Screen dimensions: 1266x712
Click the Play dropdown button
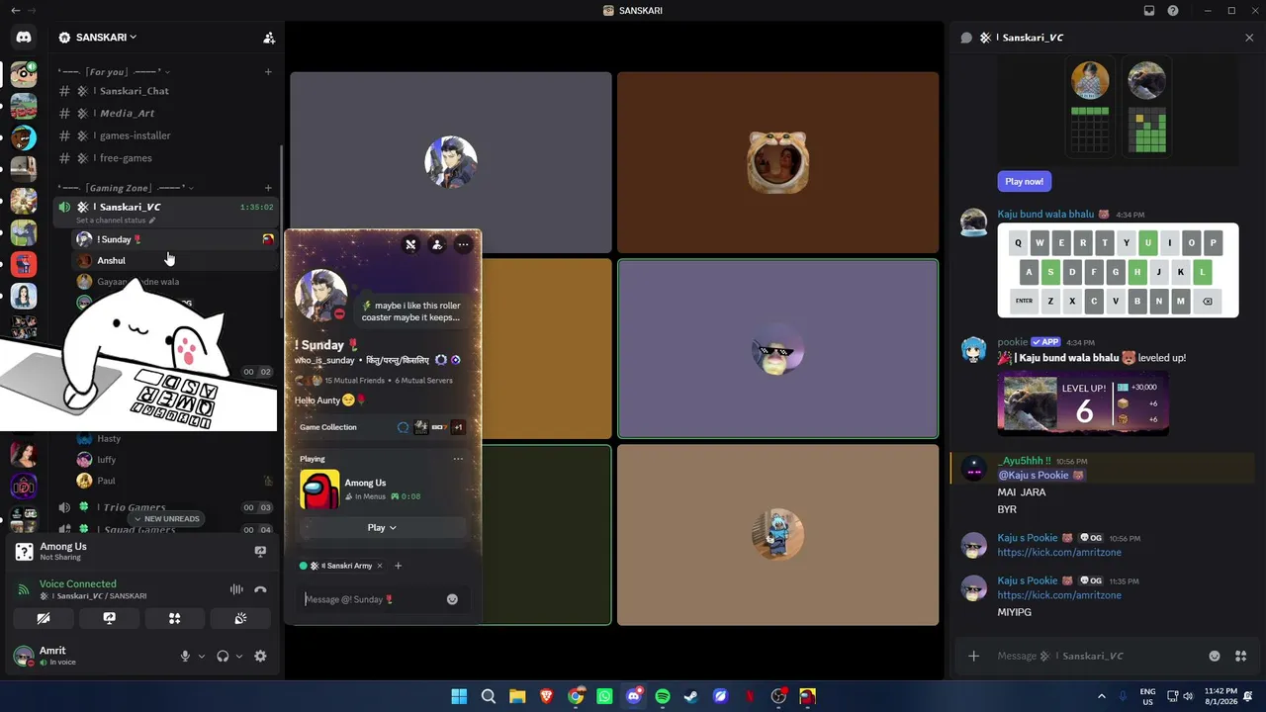382,528
